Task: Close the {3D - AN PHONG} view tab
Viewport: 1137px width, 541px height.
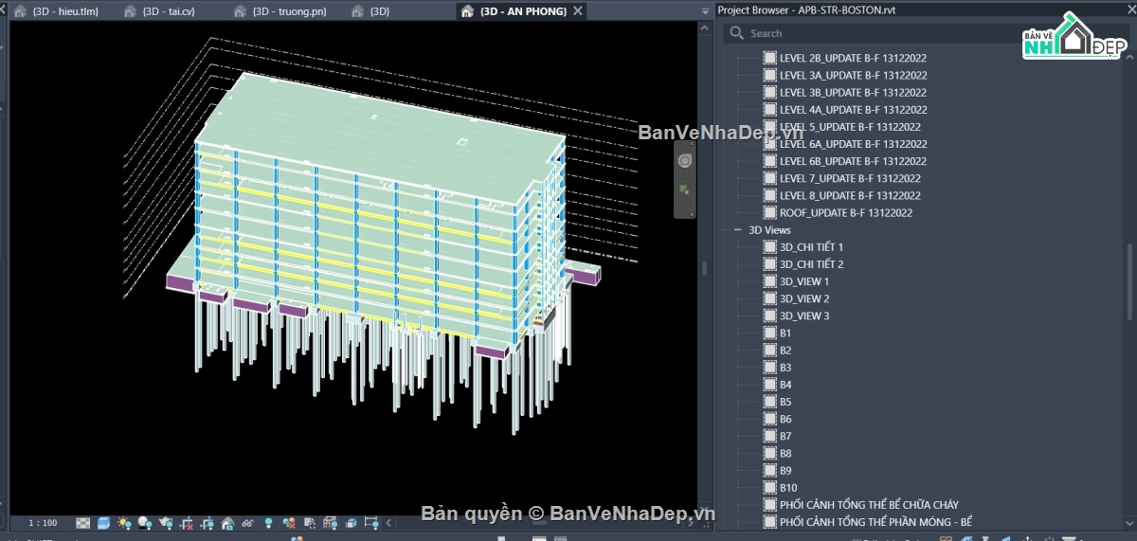Action: tap(577, 11)
